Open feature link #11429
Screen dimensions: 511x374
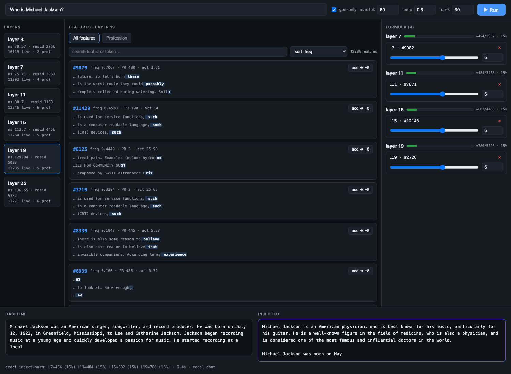pos(81,108)
